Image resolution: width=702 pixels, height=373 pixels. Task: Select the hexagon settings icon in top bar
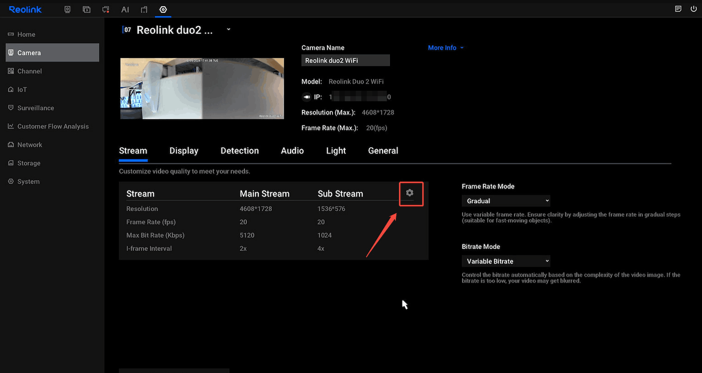(x=163, y=9)
